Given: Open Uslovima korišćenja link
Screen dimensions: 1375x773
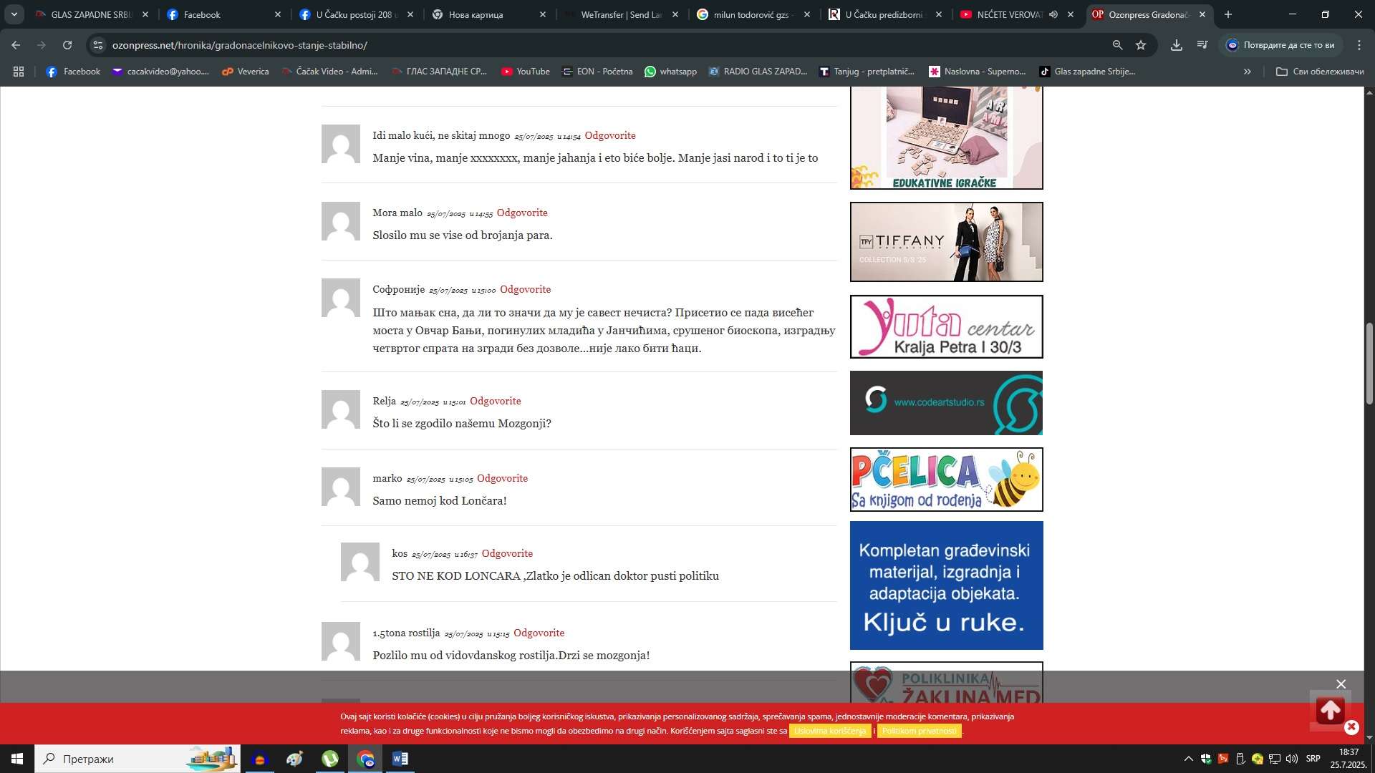Looking at the screenshot, I should pos(830,731).
